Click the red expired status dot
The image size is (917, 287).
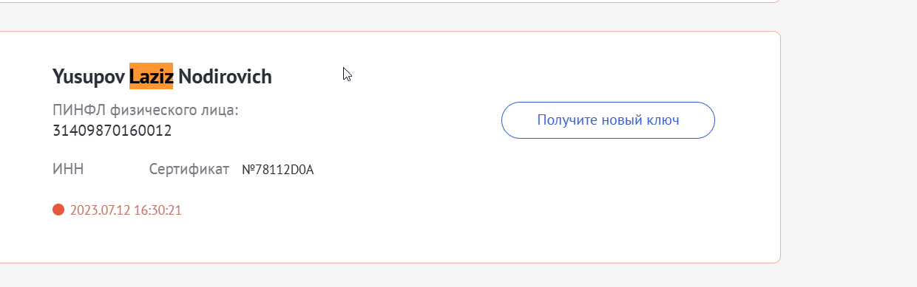coord(58,210)
